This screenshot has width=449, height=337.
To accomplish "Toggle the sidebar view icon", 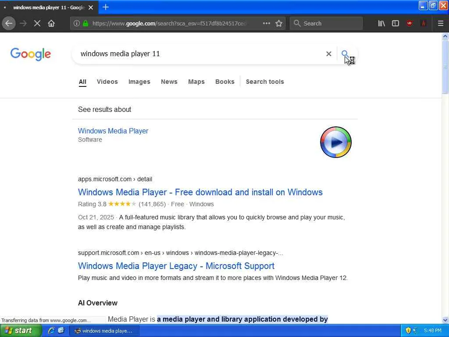I will point(396,23).
